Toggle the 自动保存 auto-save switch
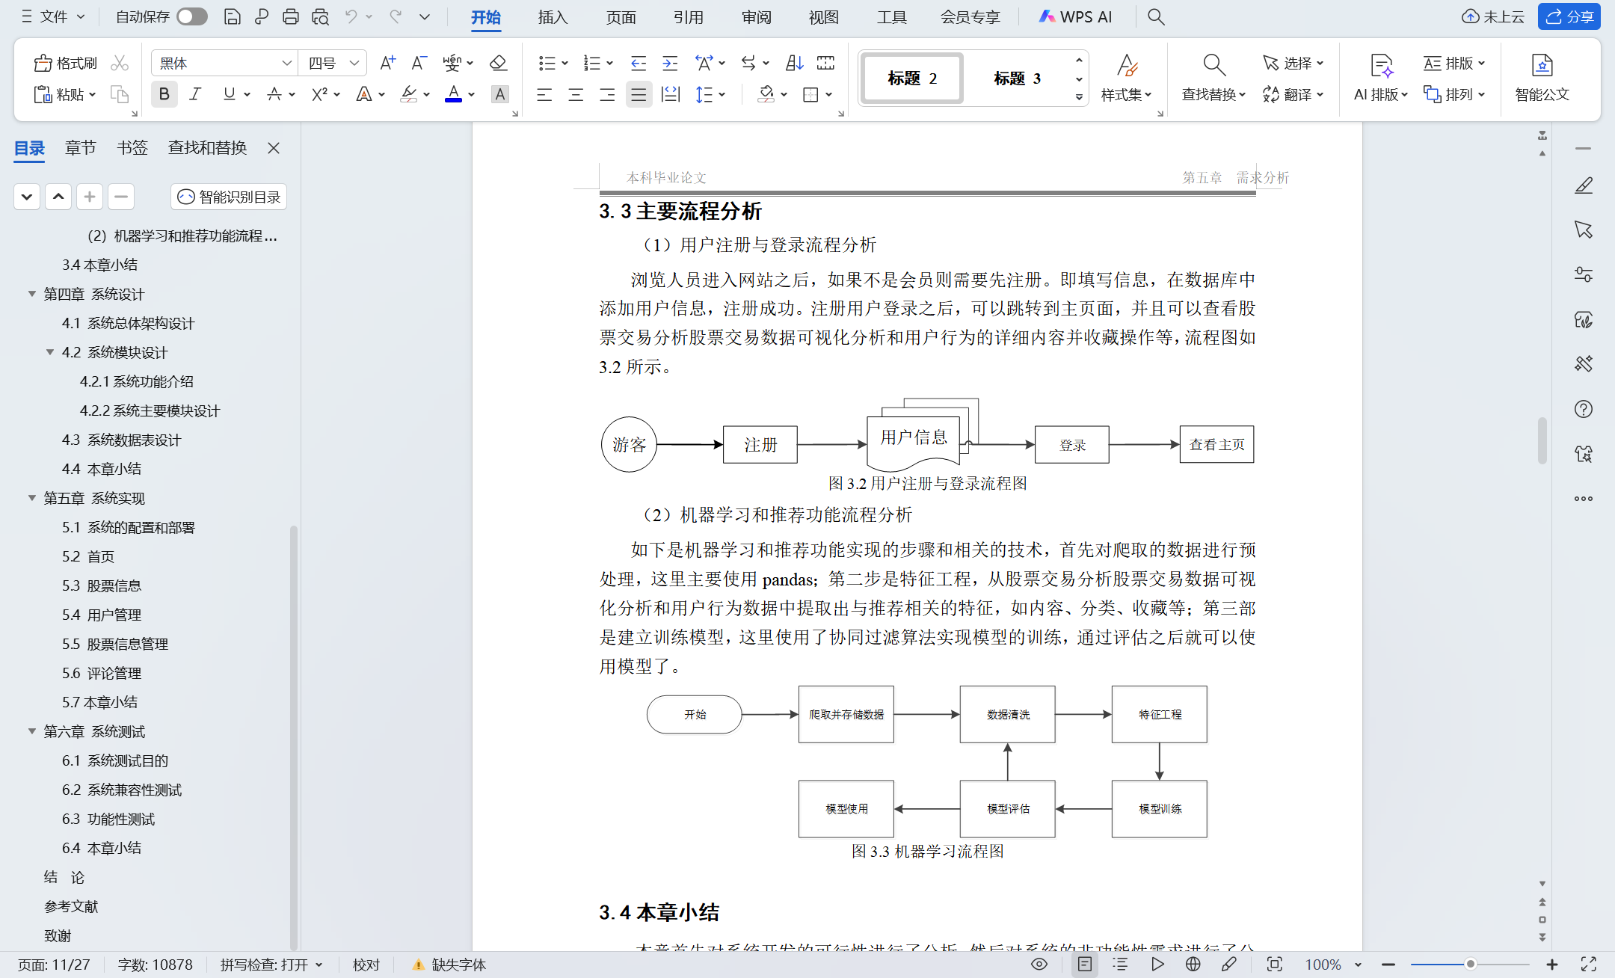This screenshot has height=978, width=1615. coord(191,16)
